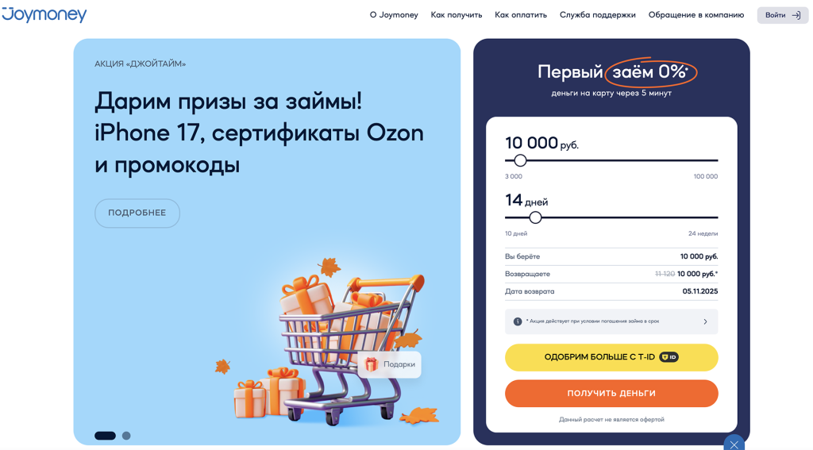
Task: Open the О Joymoney menu item
Action: pos(394,15)
